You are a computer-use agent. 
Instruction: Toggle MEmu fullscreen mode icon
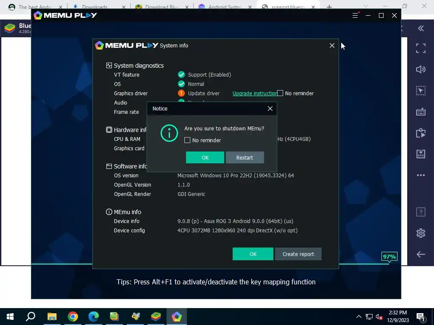click(x=421, y=48)
